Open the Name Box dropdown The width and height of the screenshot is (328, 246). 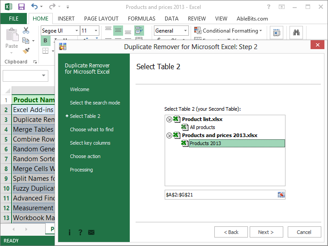pyautogui.click(x=43, y=75)
